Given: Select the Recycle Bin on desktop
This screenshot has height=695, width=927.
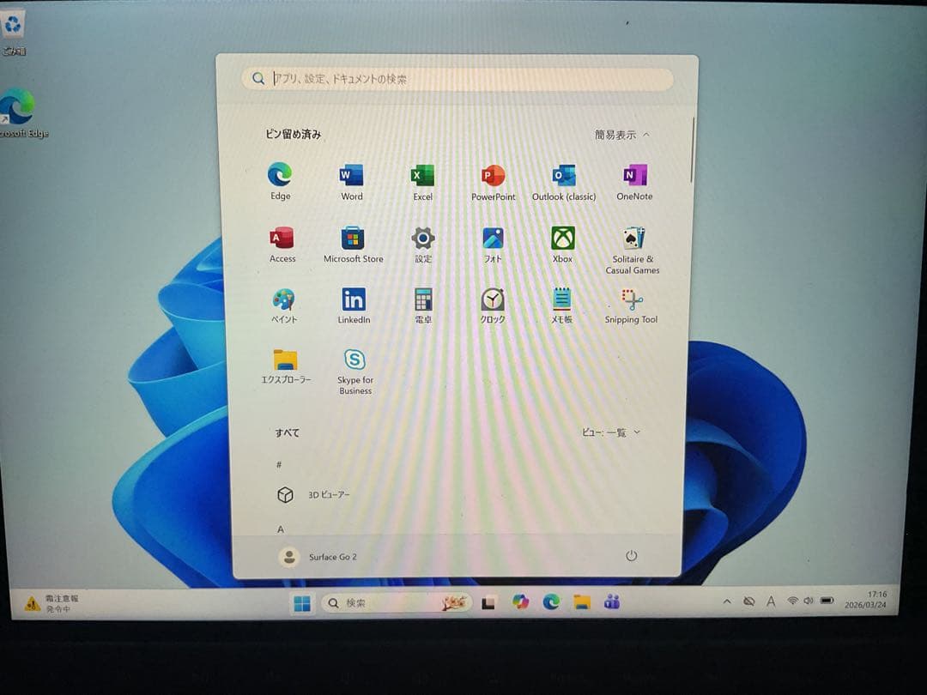Looking at the screenshot, I should coord(13,33).
